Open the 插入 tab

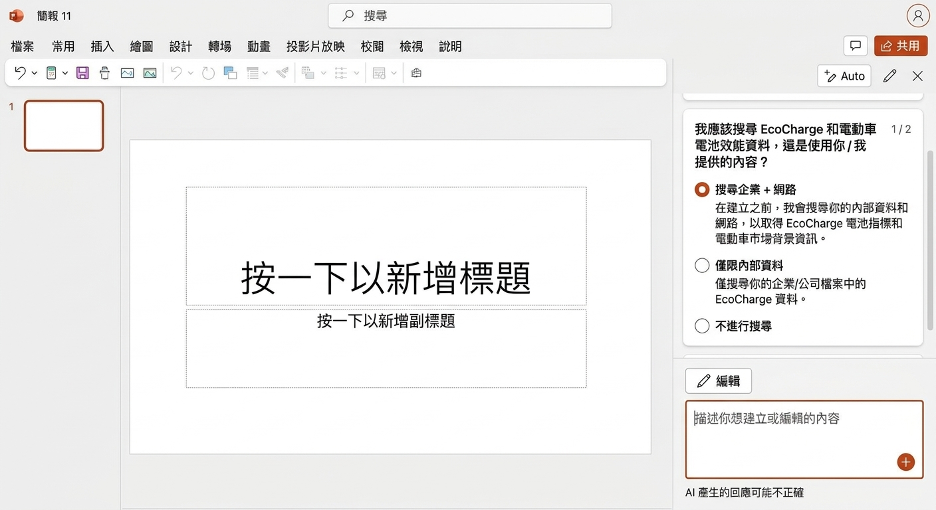click(x=102, y=46)
